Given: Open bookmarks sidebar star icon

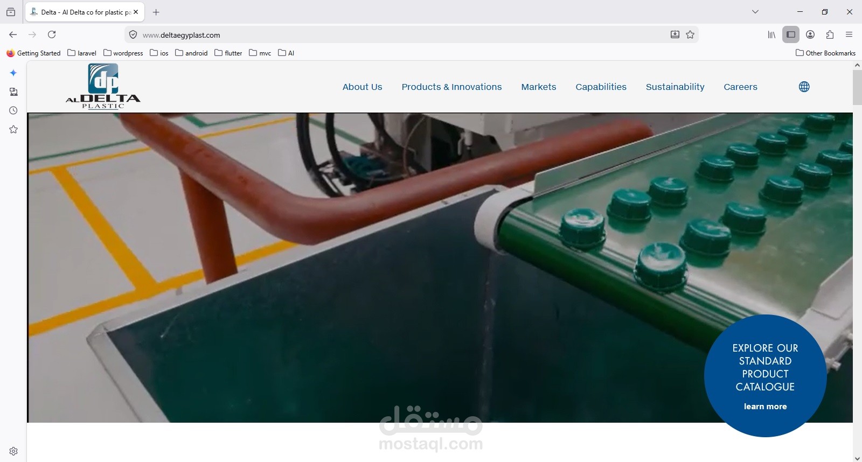Looking at the screenshot, I should (13, 129).
